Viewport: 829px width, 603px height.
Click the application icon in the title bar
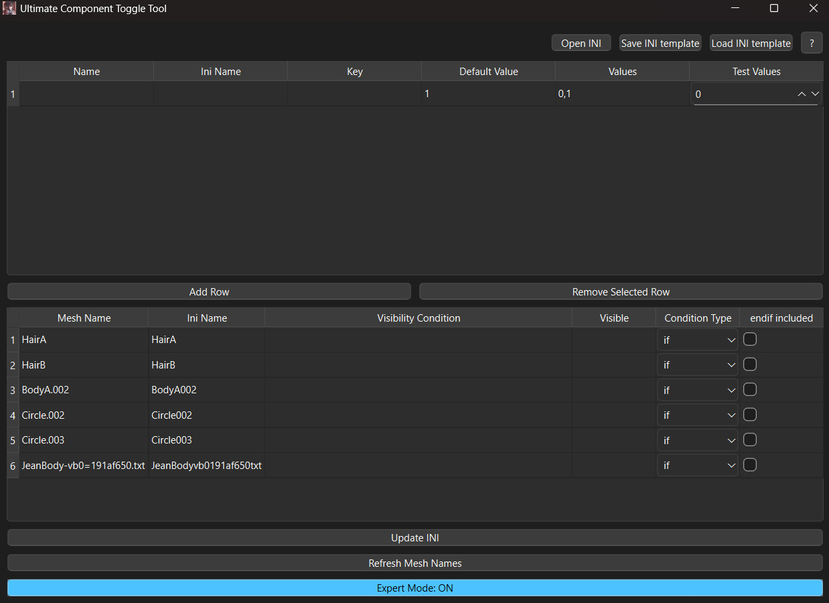[x=9, y=8]
